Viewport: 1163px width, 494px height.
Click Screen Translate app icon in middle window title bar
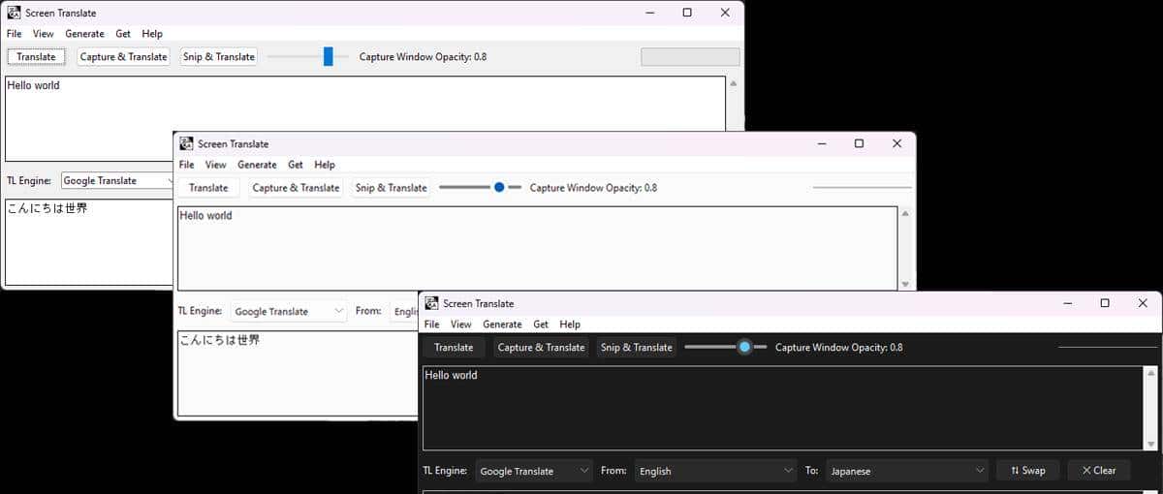[x=186, y=143]
